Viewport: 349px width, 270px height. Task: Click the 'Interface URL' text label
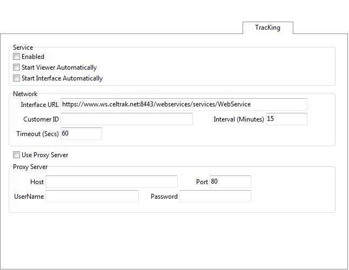point(39,105)
